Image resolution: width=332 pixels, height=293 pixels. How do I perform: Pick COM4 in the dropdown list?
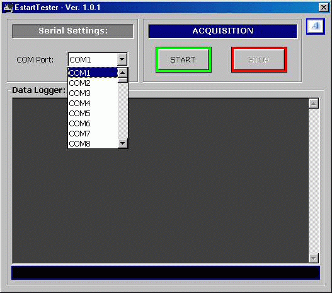click(93, 104)
